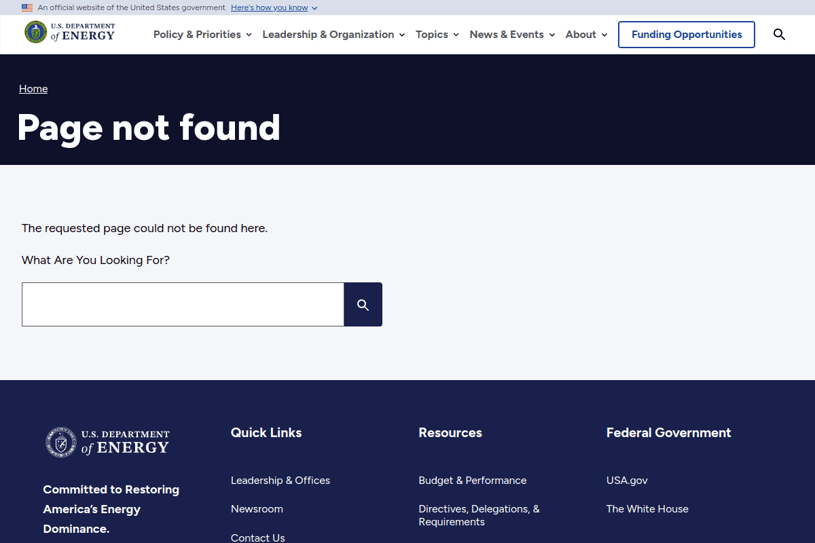Open the News & Events dropdown
815x543 pixels.
512,35
